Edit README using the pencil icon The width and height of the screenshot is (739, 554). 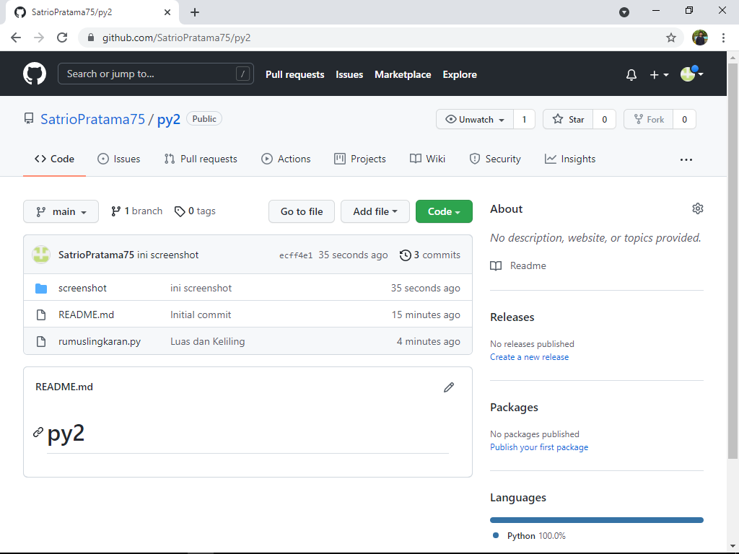point(449,387)
